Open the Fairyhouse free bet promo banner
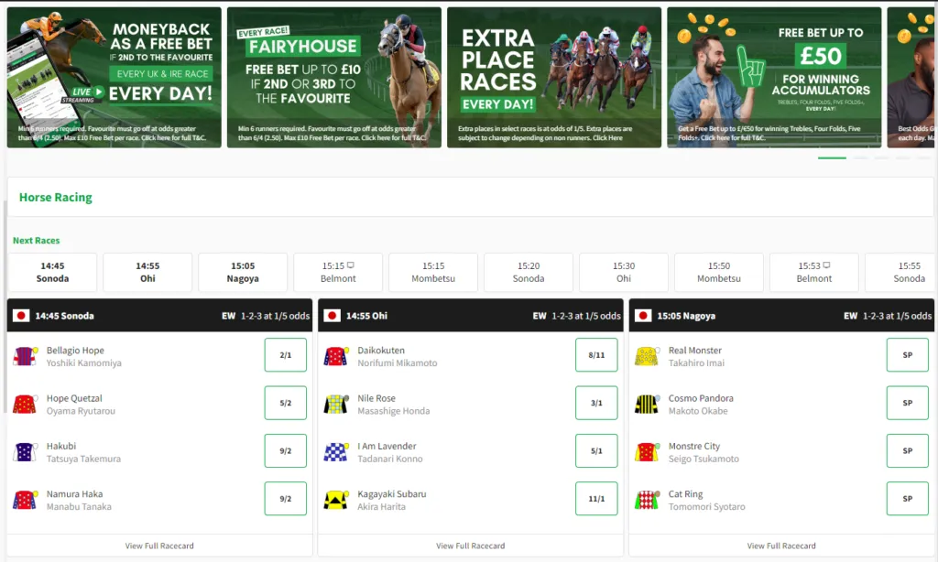 tap(333, 77)
